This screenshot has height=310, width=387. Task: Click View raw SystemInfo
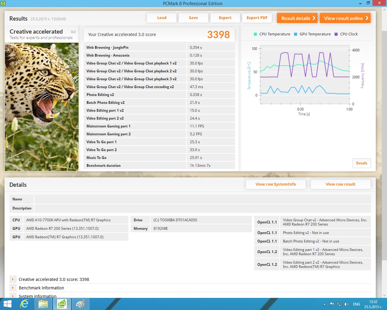(x=276, y=184)
